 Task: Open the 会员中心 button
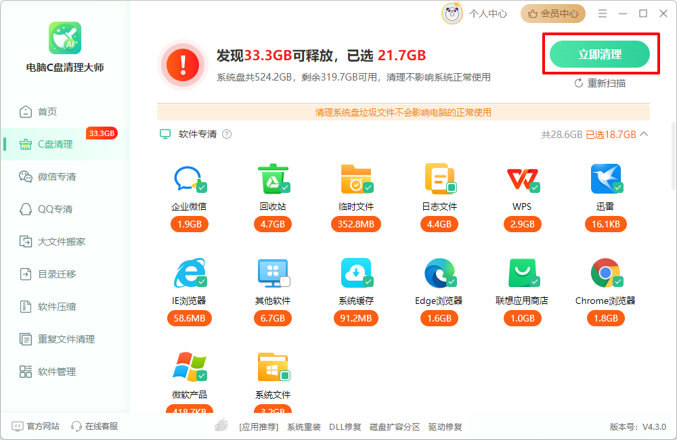[x=553, y=14]
